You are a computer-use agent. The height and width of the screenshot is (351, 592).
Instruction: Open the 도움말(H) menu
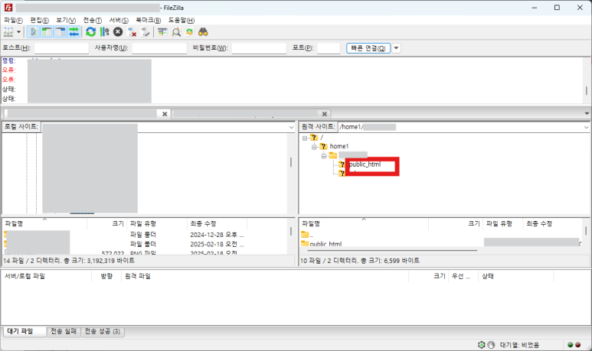(x=182, y=20)
